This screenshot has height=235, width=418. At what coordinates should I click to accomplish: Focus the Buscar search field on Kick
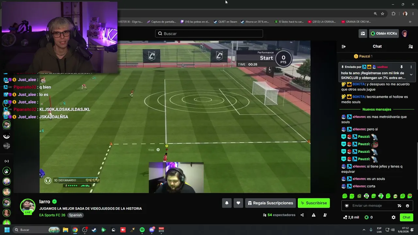tap(209, 34)
